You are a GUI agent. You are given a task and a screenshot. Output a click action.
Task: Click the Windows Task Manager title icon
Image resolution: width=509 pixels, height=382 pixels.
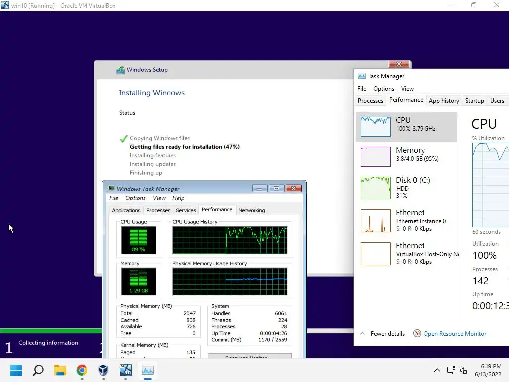point(111,189)
